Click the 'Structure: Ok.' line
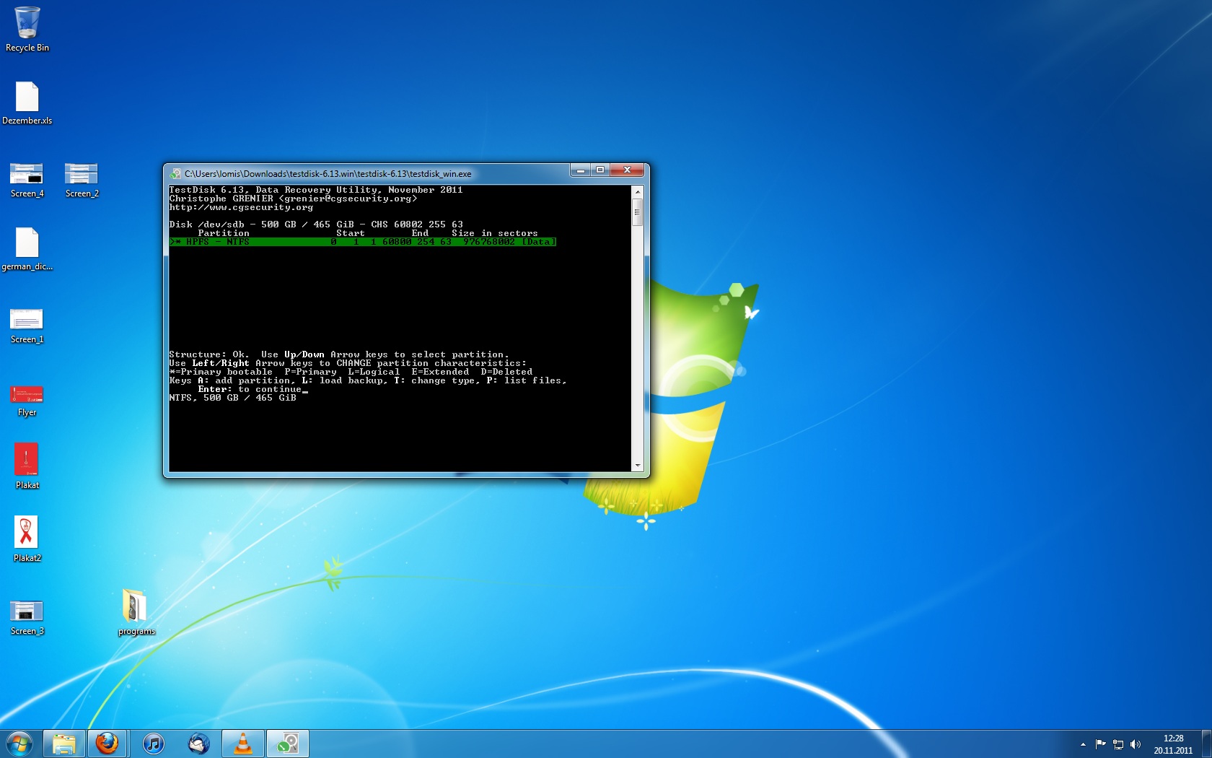The image size is (1212, 758). tap(339, 354)
